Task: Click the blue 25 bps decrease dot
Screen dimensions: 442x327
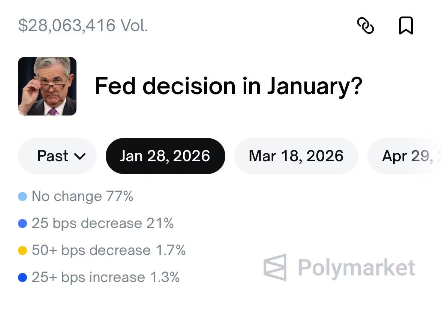Action: (x=22, y=223)
